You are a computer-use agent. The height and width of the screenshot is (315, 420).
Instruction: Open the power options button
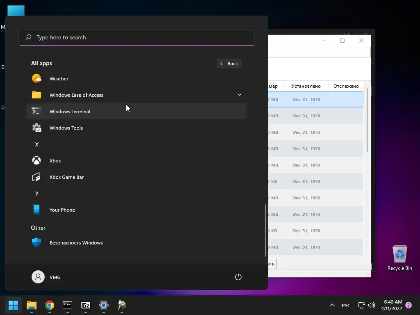[x=238, y=277]
